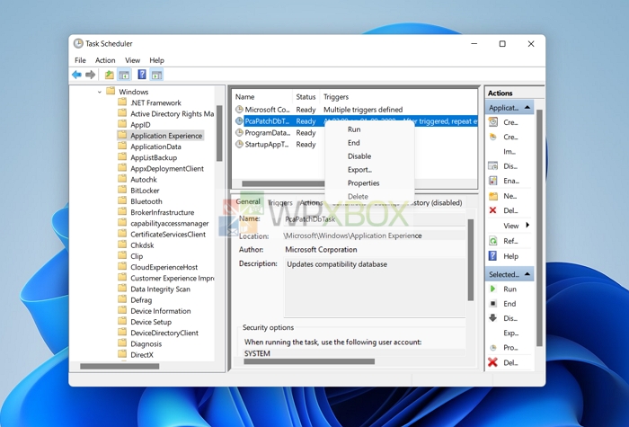
Task: Click the first Cre... icon in Actions pane
Action: (493, 122)
